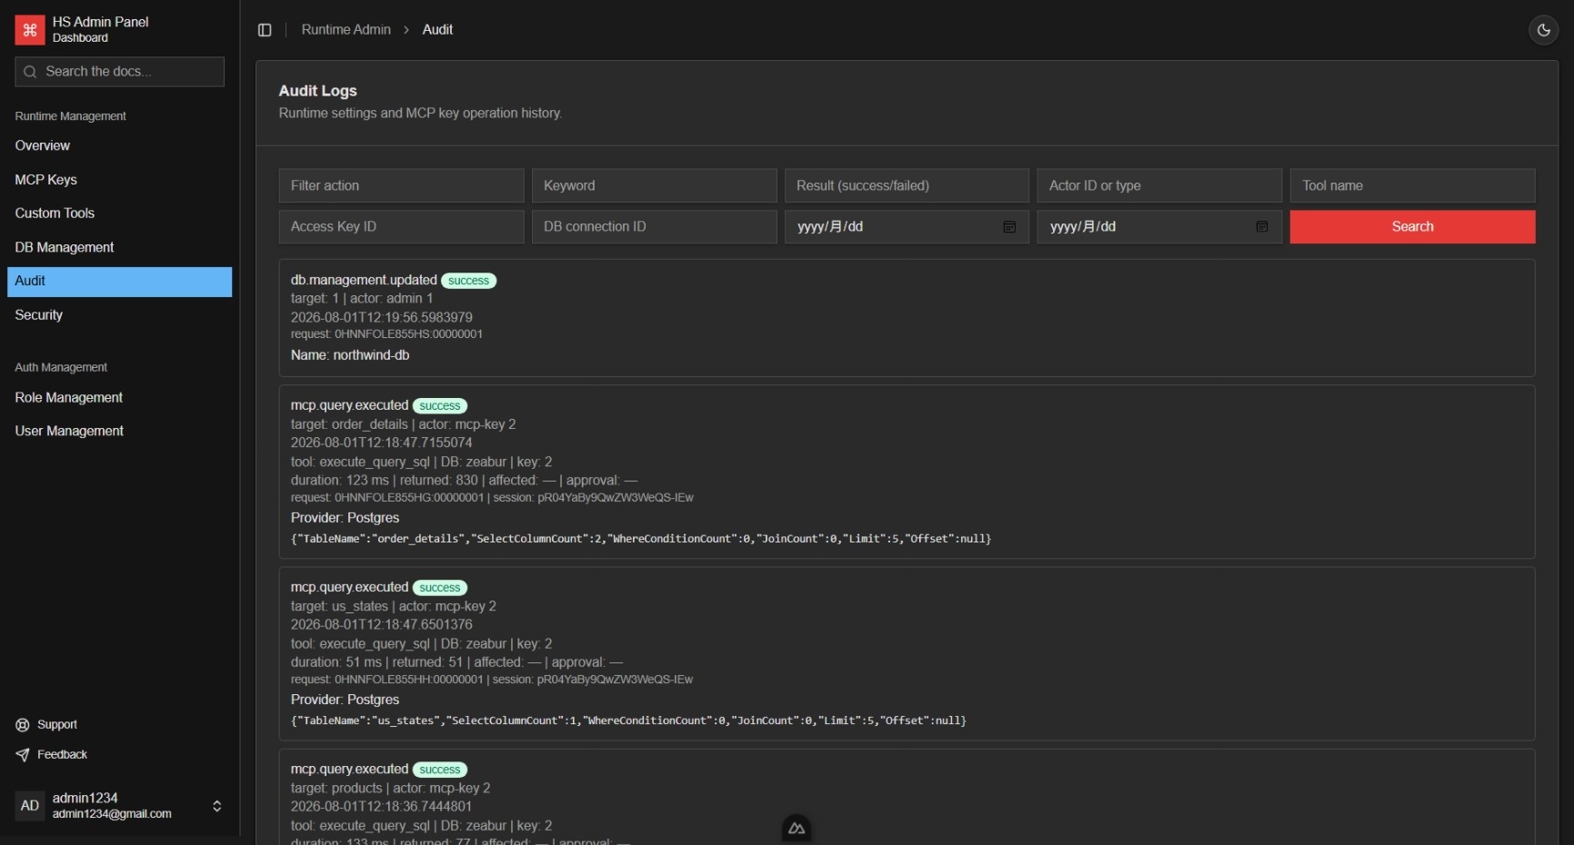Toggle the sidebar collapse icon
This screenshot has height=845, width=1574.
point(265,30)
